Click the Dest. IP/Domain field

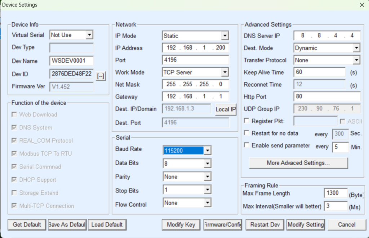[187, 109]
